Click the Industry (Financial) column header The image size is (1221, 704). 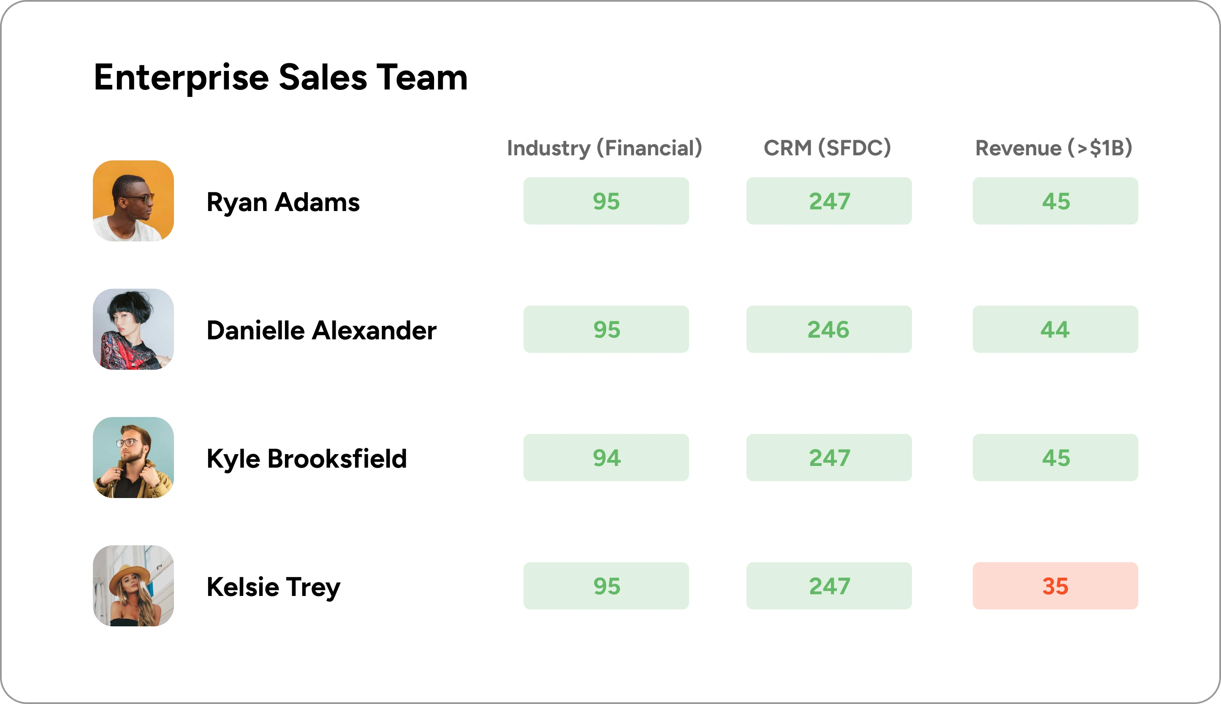(x=605, y=148)
